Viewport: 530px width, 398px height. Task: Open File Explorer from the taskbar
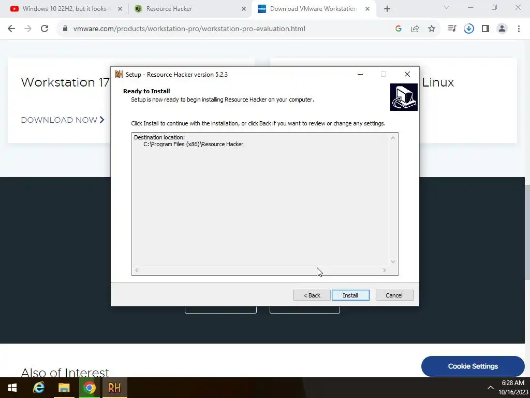pos(64,388)
